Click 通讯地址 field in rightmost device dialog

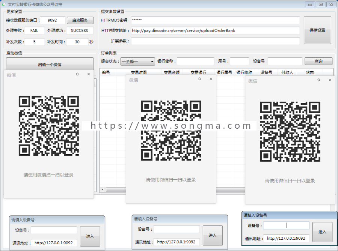(x=286, y=238)
